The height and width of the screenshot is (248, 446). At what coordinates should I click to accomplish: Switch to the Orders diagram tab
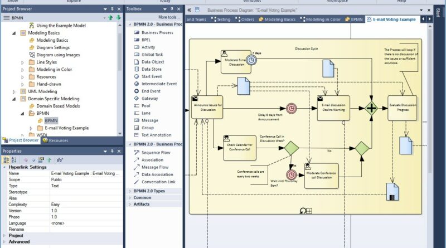point(245,20)
